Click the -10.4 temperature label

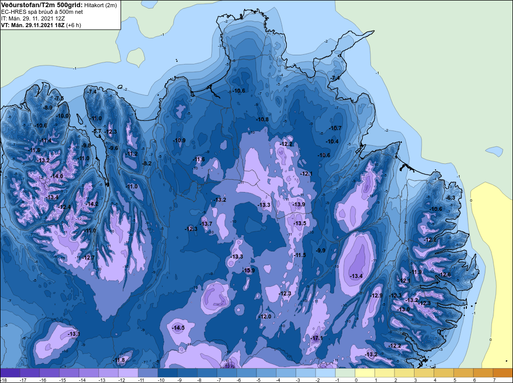332,141
